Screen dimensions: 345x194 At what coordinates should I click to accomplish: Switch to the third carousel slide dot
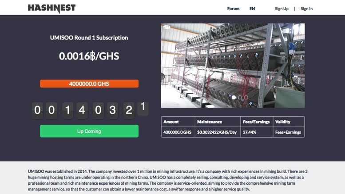pos(246,97)
